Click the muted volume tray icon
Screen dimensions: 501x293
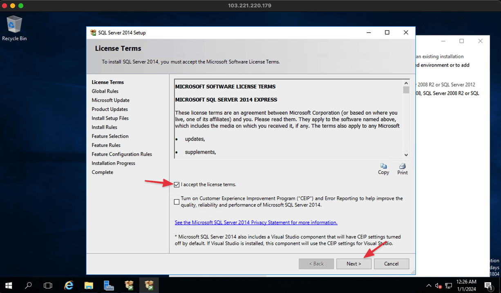[438, 285]
